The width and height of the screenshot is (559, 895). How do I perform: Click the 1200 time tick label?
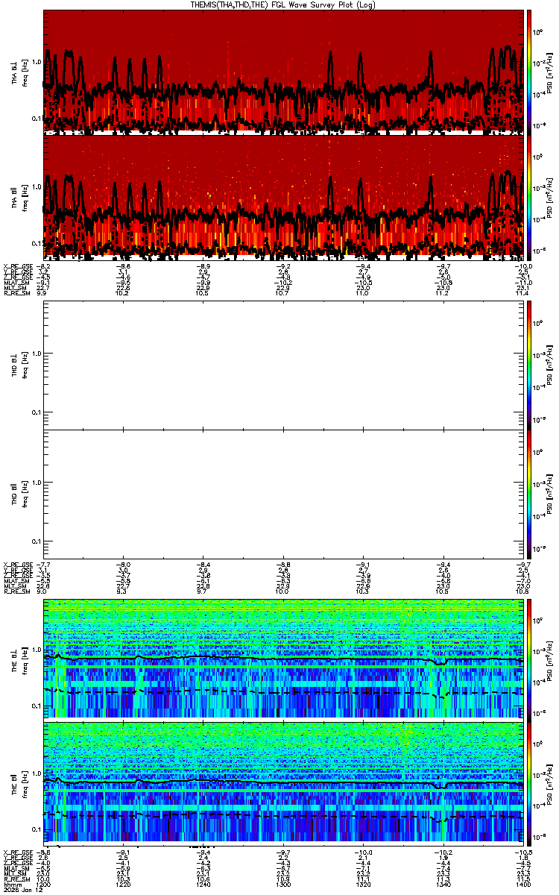coord(44,883)
